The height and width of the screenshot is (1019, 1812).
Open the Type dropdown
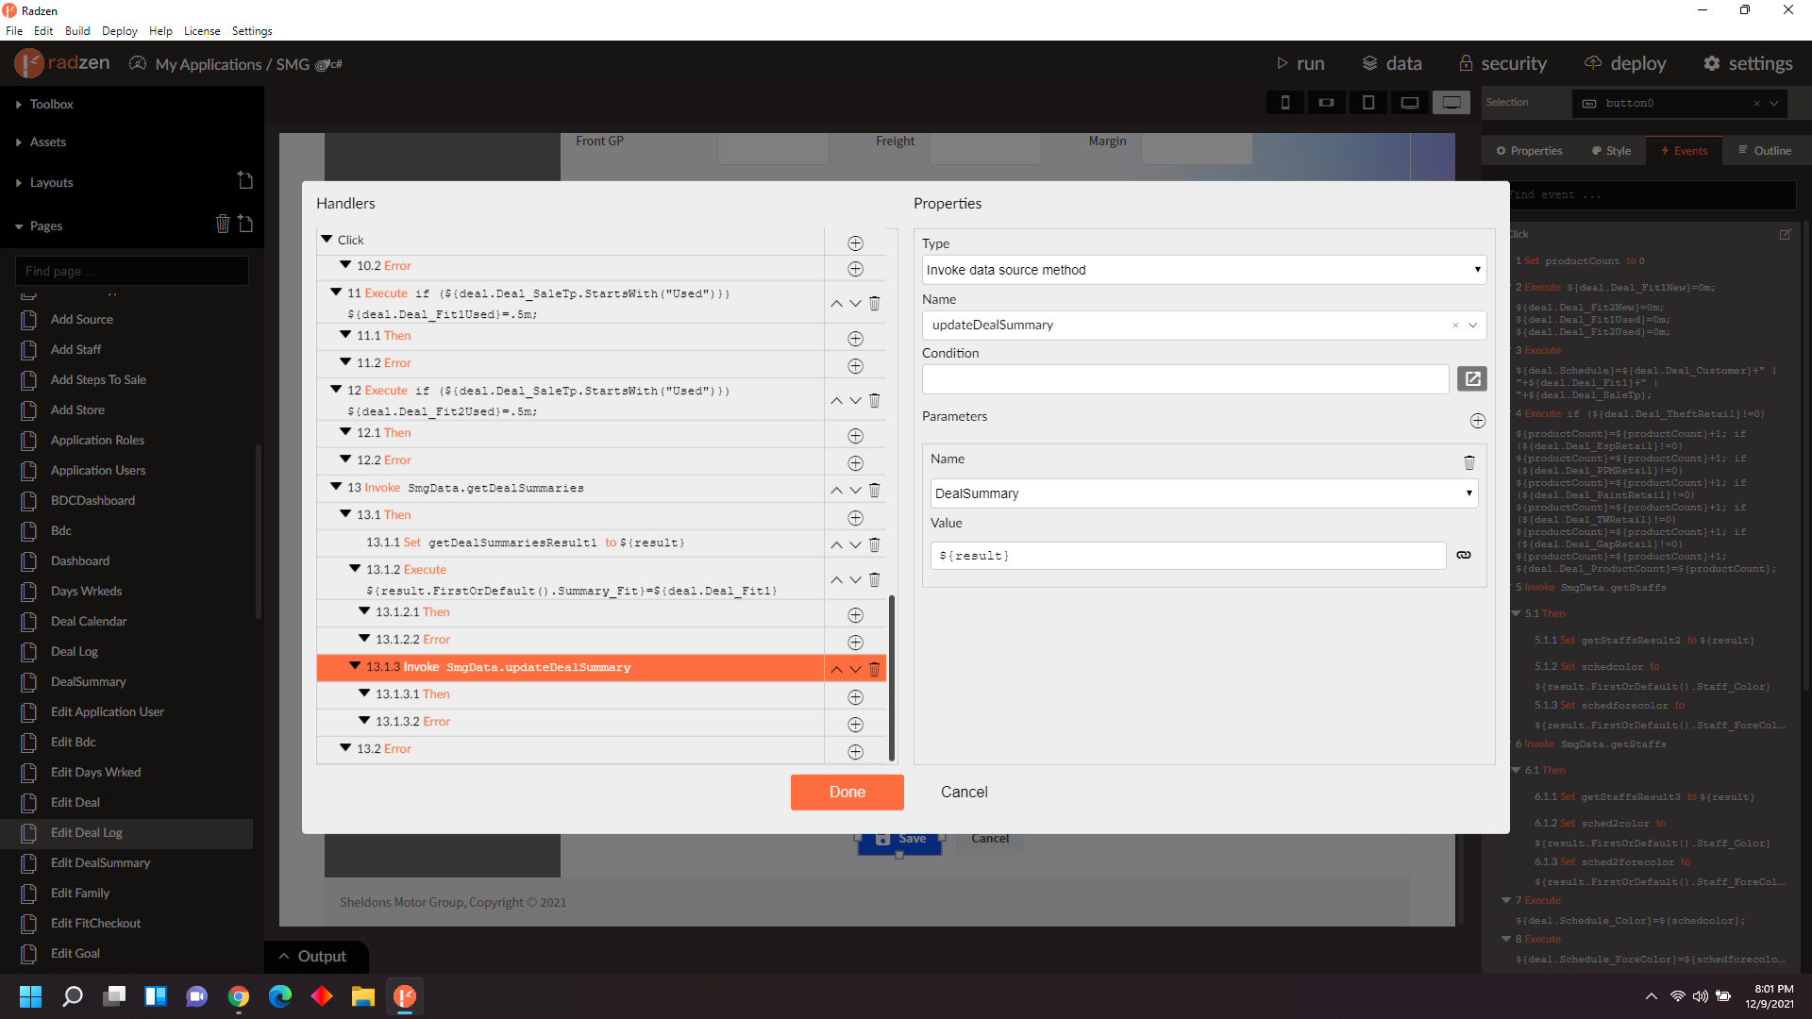1203,270
